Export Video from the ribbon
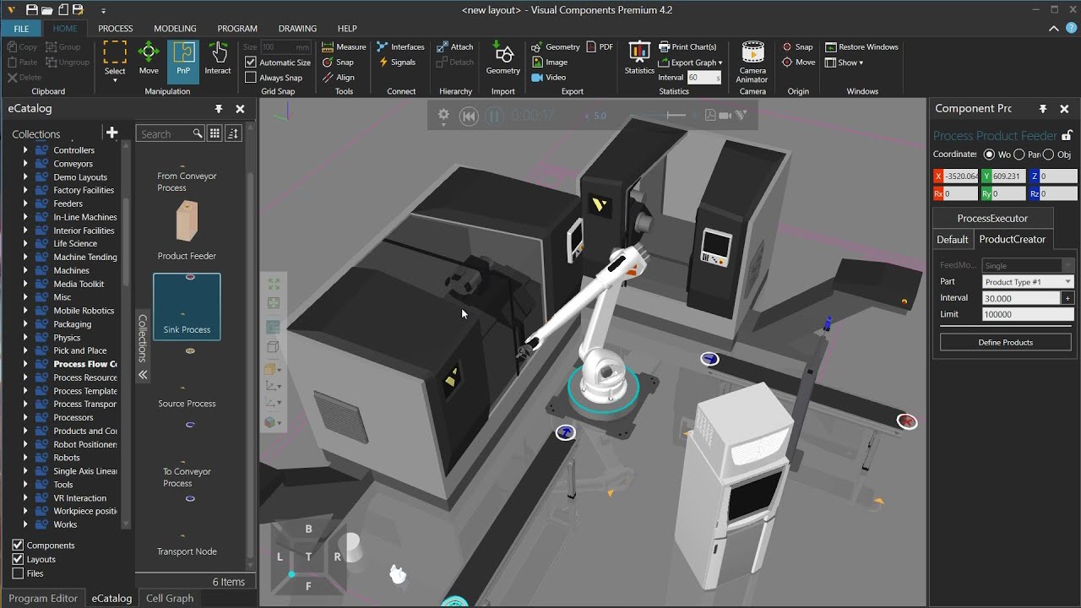 [549, 78]
